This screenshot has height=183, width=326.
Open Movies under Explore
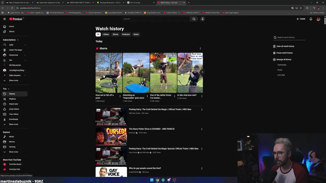[14, 142]
